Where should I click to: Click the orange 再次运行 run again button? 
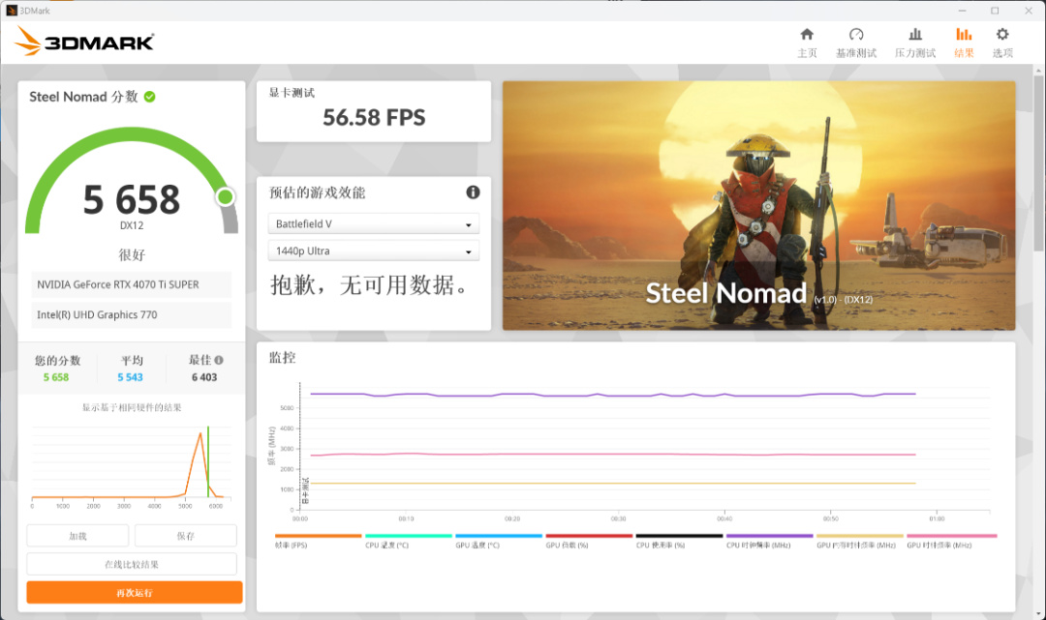coord(134,593)
